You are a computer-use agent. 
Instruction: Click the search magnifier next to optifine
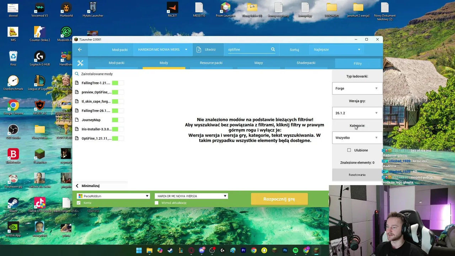[x=273, y=49]
